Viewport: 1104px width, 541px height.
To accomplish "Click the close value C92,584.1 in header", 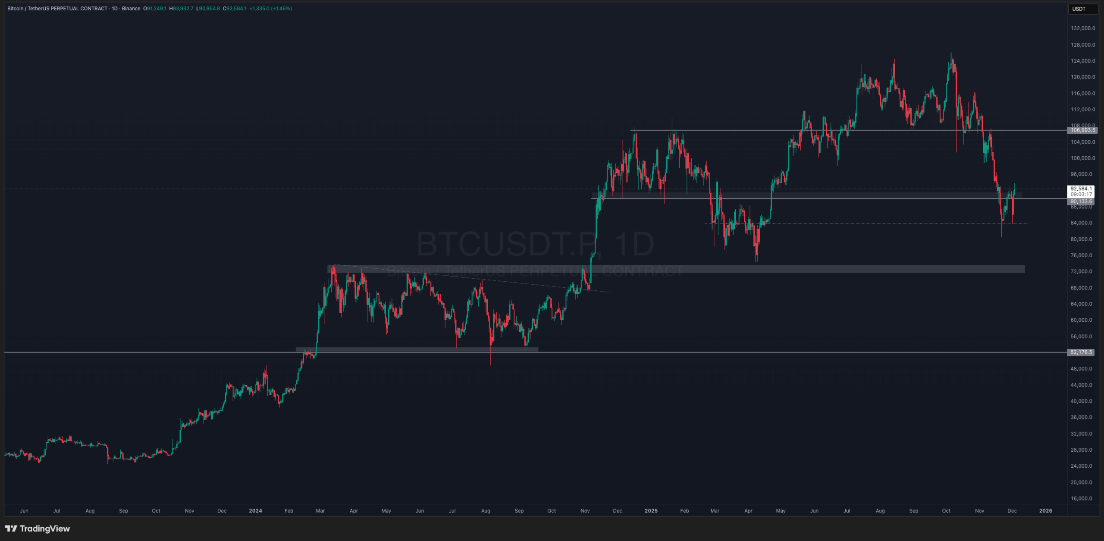I will coord(235,9).
